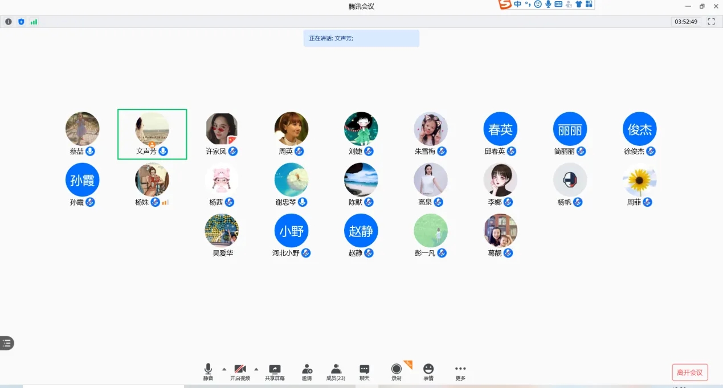Viewport: 723px width, 388px height.
Task: Click the 03:52:49 meeting timer
Action: coord(686,22)
